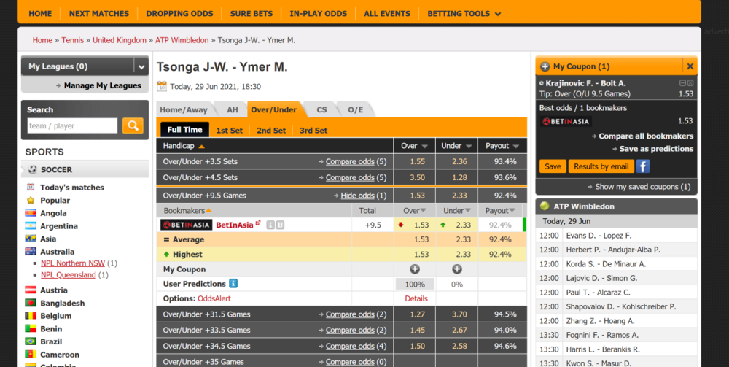Screen dimensions: 729x367
Task: Click User Predictions info icon
Action: [233, 284]
